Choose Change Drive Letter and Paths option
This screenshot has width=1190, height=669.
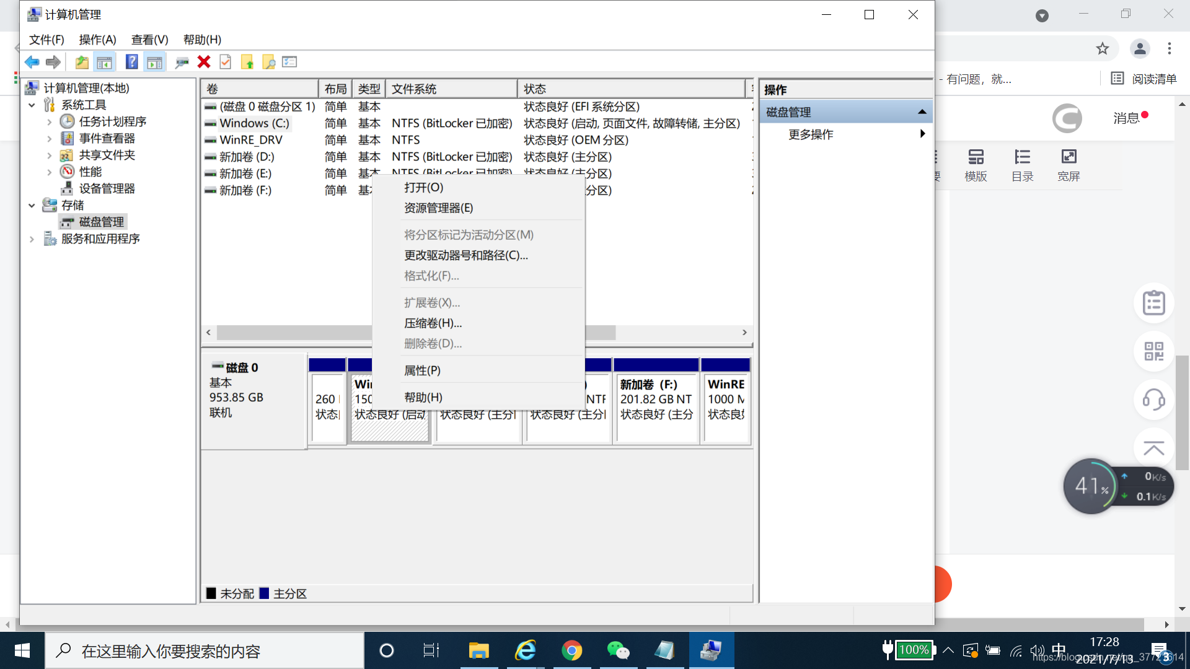pos(465,255)
